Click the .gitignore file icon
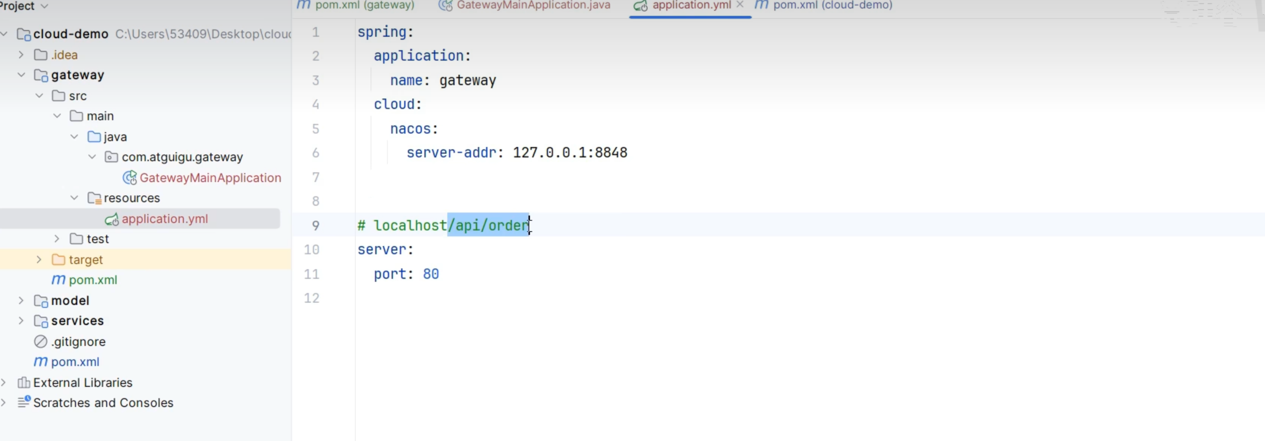1265x441 pixels. (41, 342)
